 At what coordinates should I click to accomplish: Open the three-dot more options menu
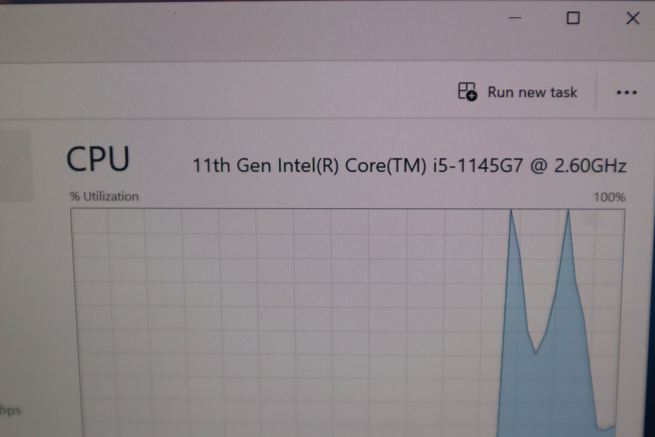(x=627, y=93)
